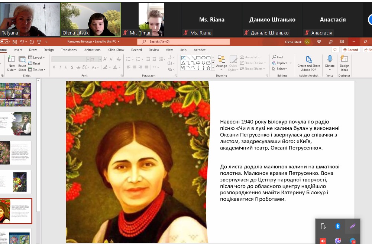Open the Arrange dropdown

(221, 63)
